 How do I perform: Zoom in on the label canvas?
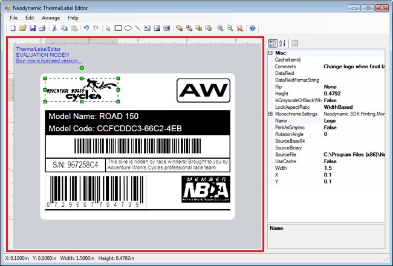[x=220, y=28]
